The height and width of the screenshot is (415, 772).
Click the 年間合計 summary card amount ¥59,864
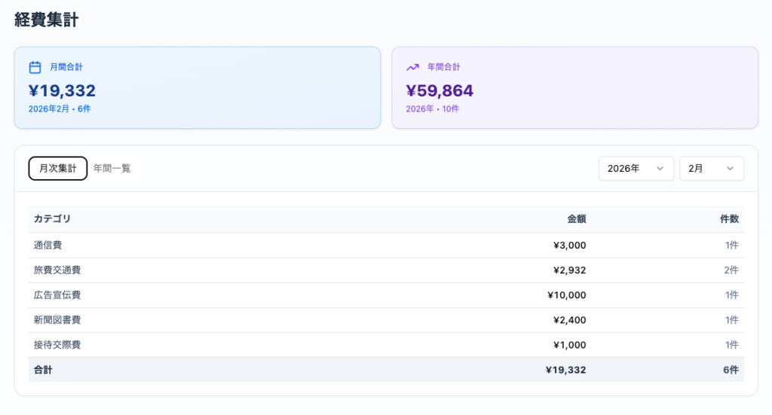coord(440,91)
